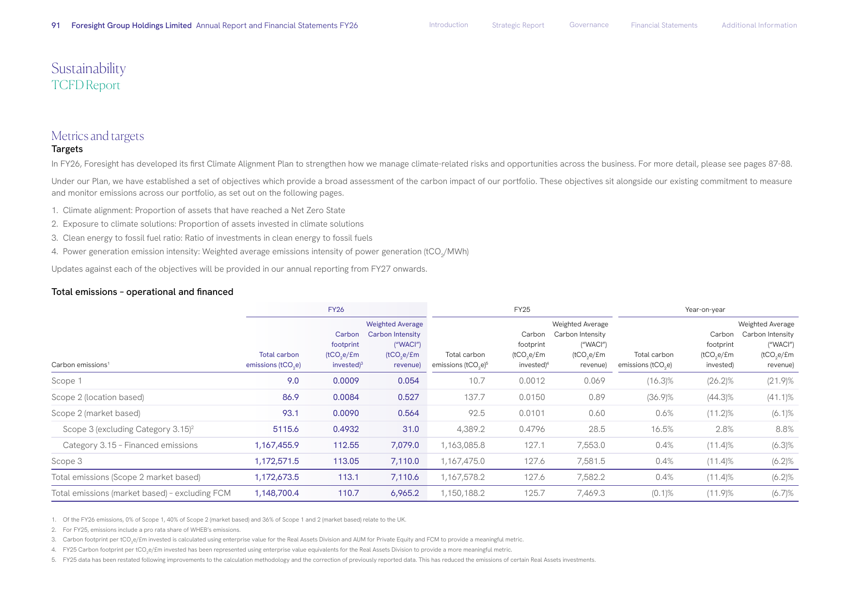Click the TCFD Report subheading
850x601 pixels.
point(86,85)
